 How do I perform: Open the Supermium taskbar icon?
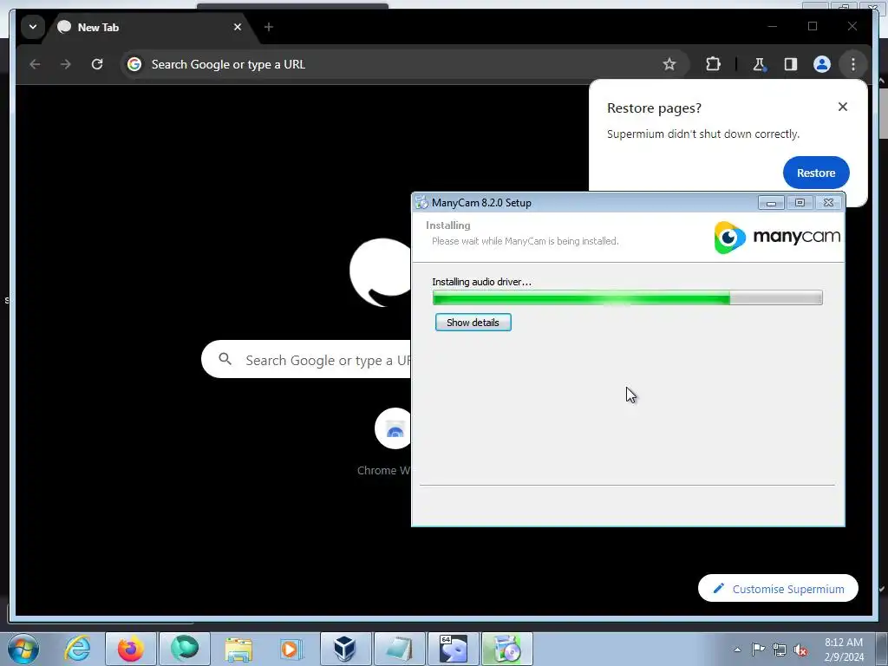(x=185, y=649)
